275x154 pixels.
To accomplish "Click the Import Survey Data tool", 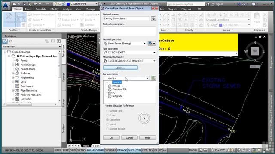I will coord(41,15).
